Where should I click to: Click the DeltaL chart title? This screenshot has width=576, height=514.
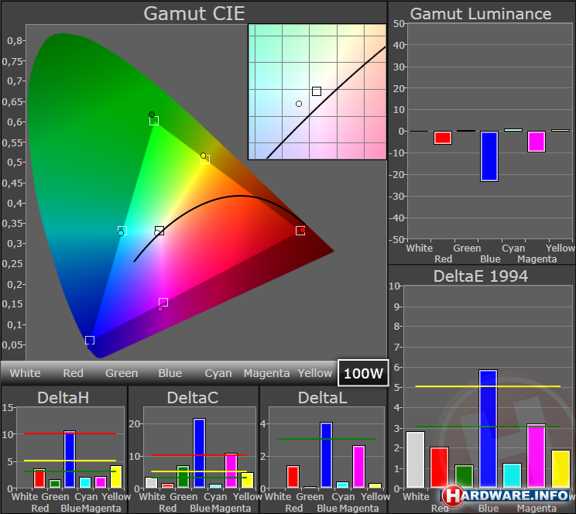point(323,398)
